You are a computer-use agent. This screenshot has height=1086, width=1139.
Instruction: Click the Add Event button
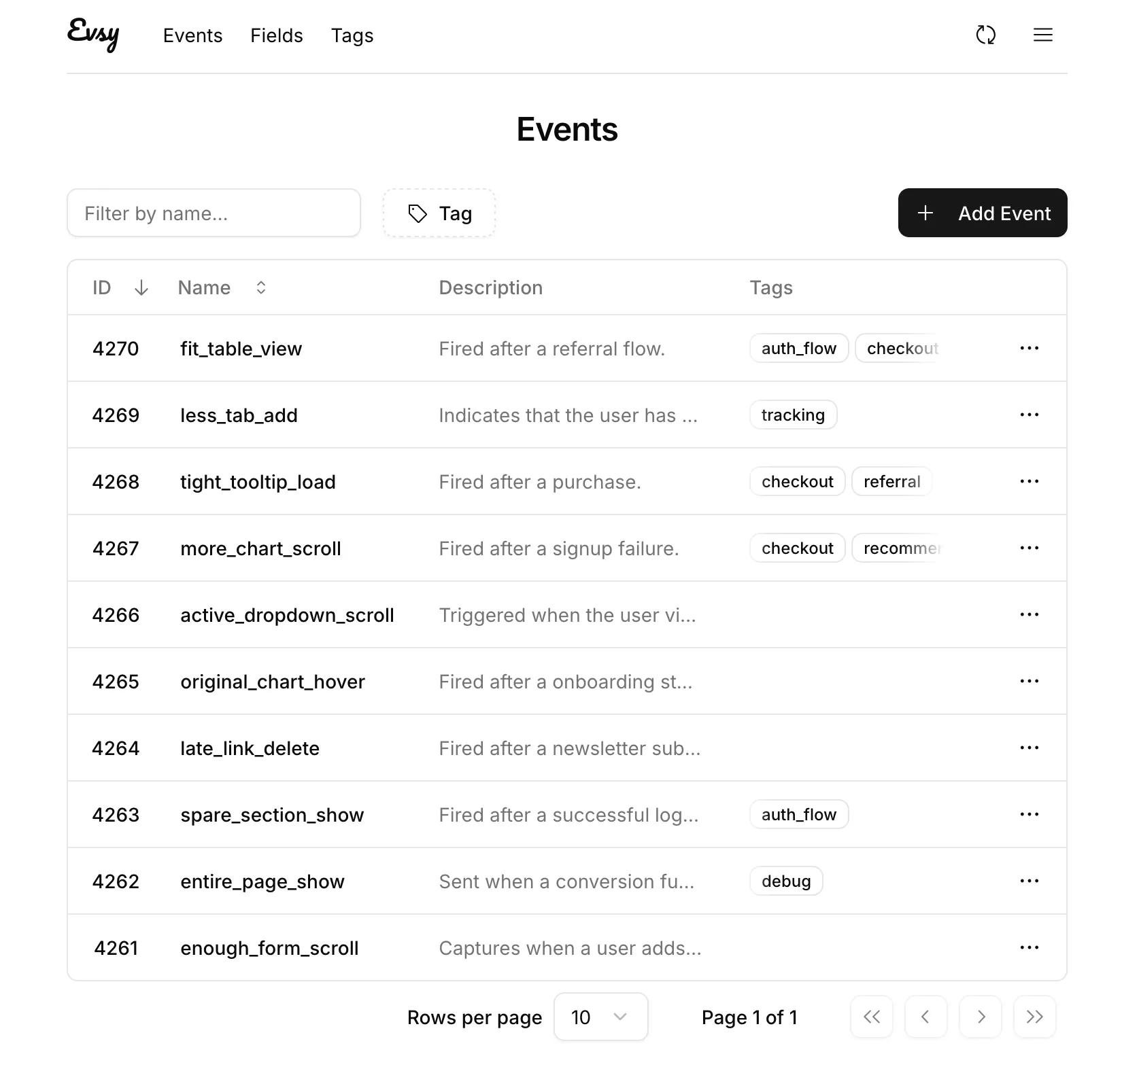pos(983,213)
